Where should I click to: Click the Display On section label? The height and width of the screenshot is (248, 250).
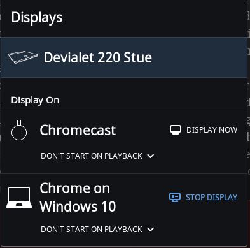(x=35, y=100)
